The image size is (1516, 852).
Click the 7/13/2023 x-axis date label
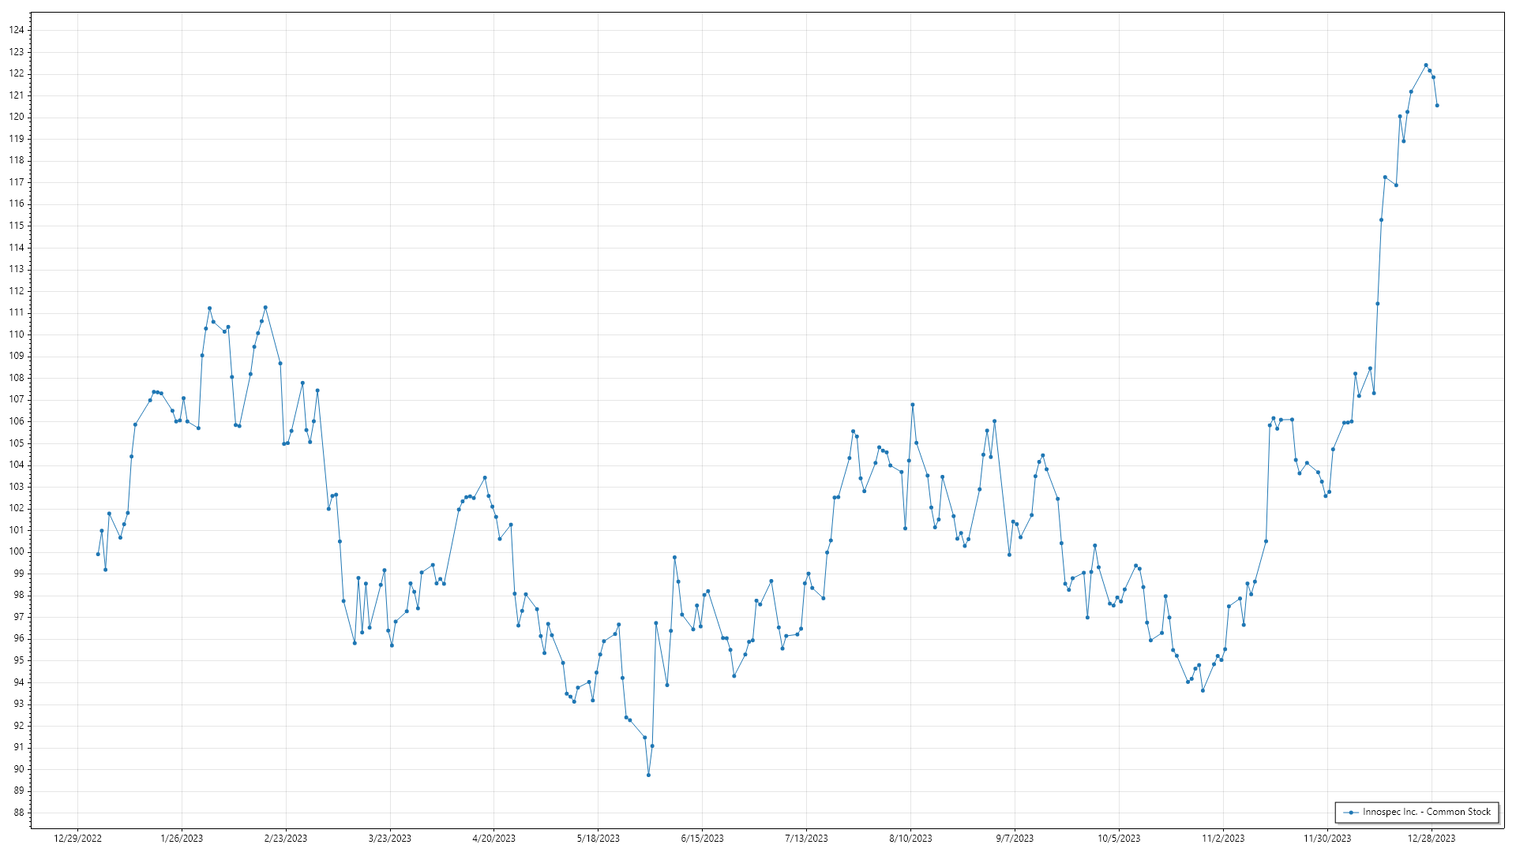tap(806, 839)
